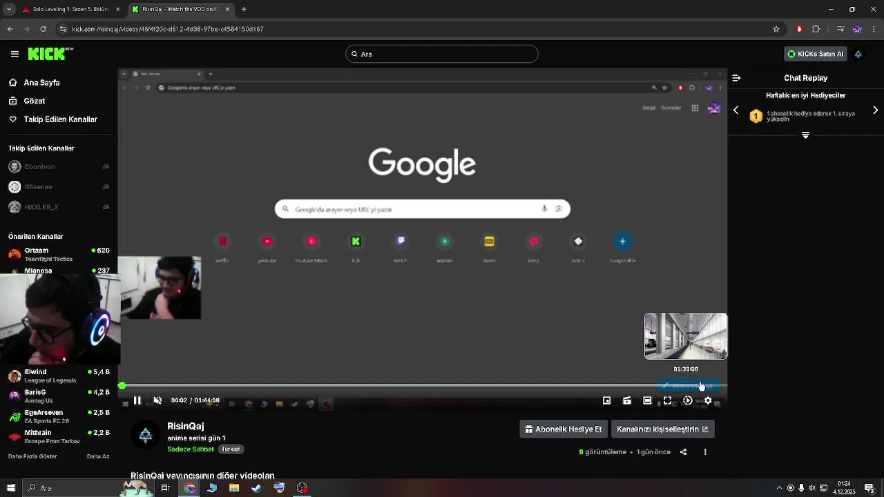Open the offline icon beside Ebonivon

[106, 166]
